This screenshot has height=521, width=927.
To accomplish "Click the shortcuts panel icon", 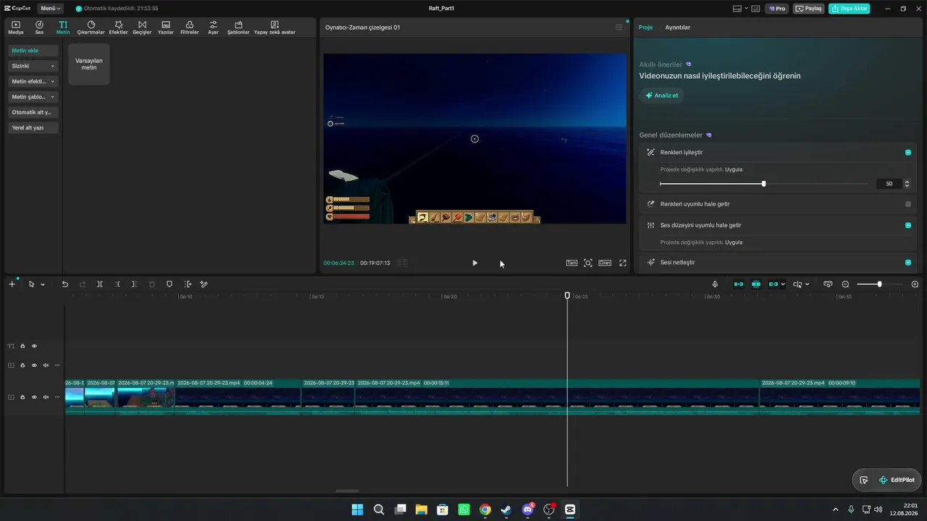I will pyautogui.click(x=755, y=9).
